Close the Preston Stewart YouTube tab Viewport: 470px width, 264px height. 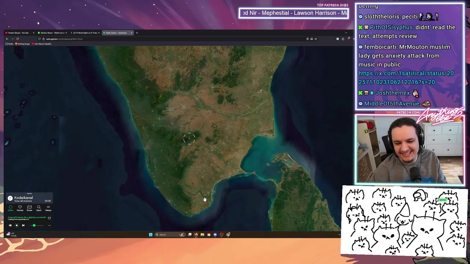(x=34, y=33)
